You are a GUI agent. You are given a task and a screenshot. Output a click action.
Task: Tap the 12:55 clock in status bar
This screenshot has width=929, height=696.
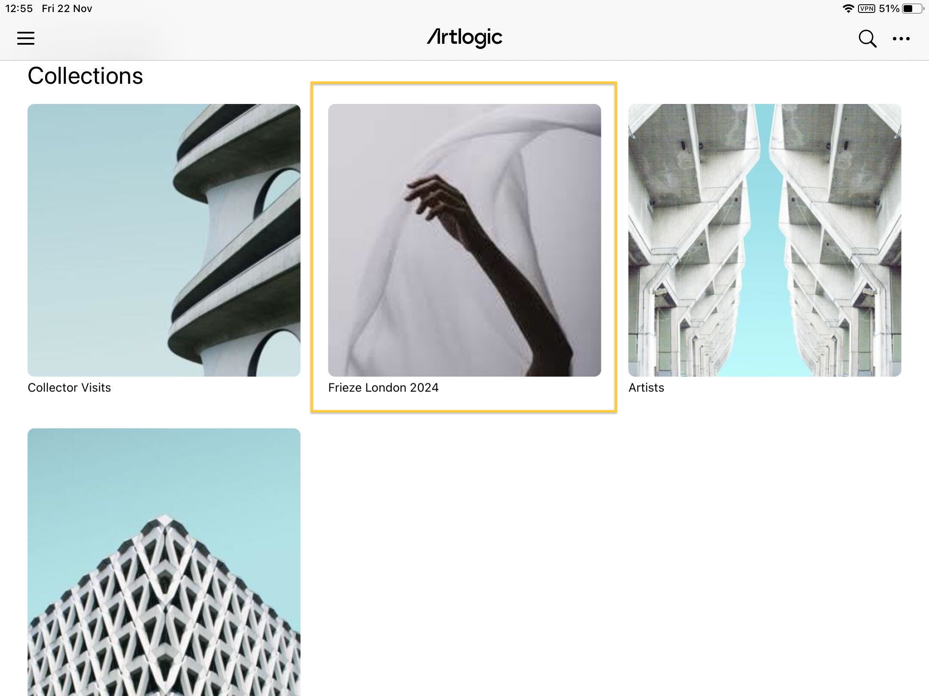tap(19, 9)
